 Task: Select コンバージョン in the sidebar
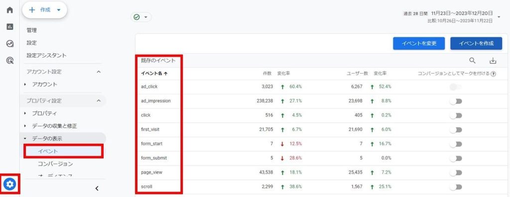(x=55, y=164)
